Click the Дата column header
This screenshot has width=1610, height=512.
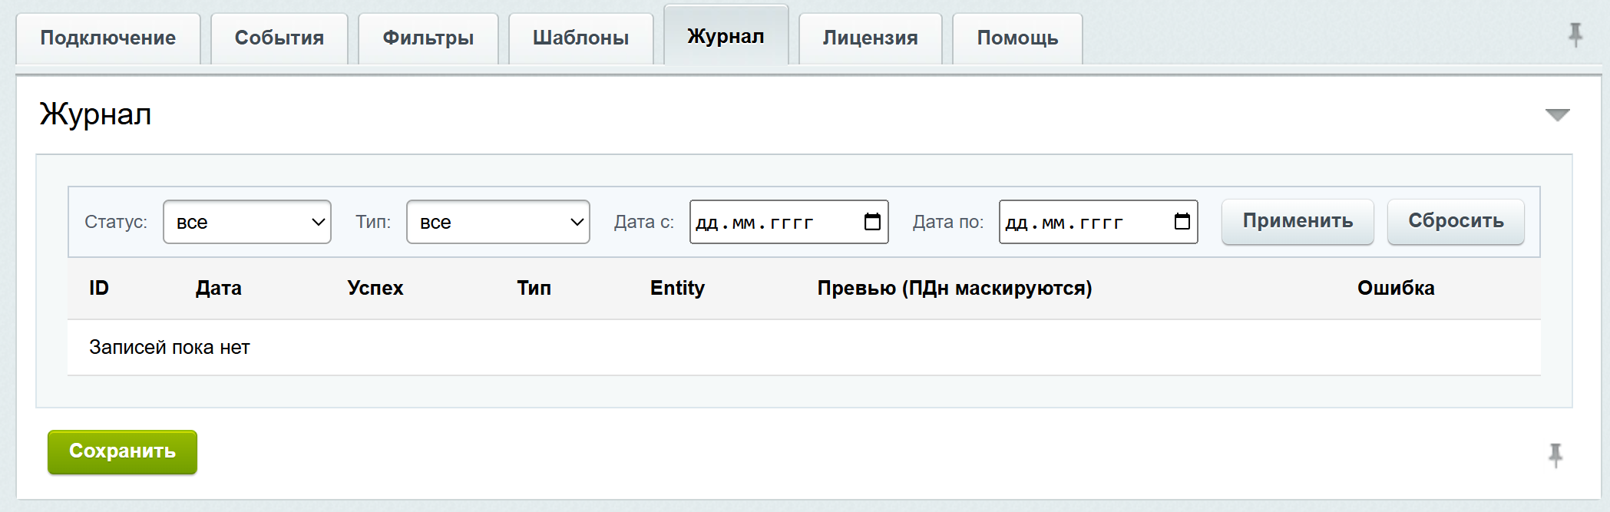(219, 288)
